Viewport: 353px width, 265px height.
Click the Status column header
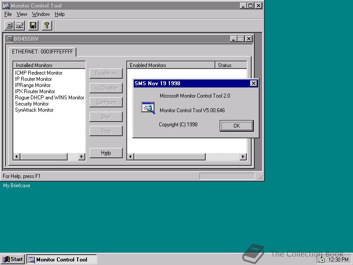pyautogui.click(x=231, y=65)
